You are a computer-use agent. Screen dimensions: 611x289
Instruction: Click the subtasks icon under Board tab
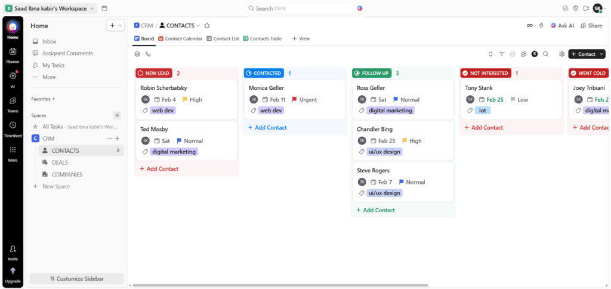(x=148, y=54)
